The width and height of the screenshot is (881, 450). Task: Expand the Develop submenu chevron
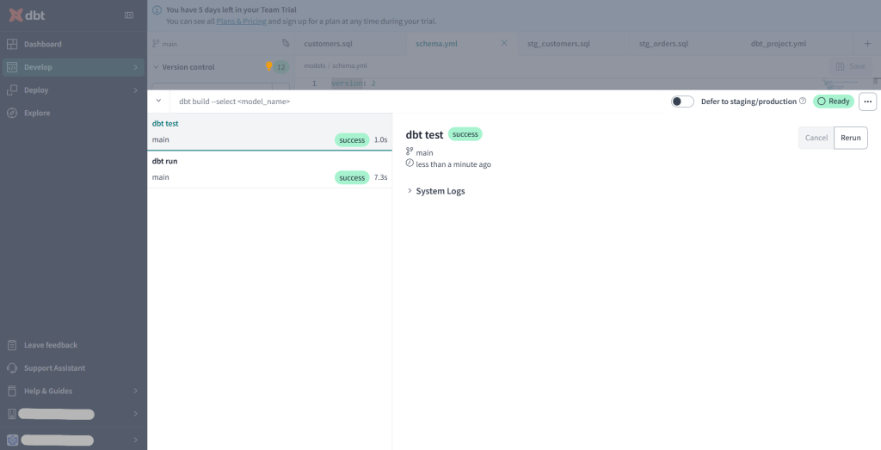135,67
